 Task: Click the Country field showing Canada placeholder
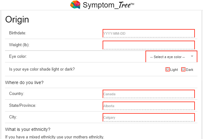149,94
